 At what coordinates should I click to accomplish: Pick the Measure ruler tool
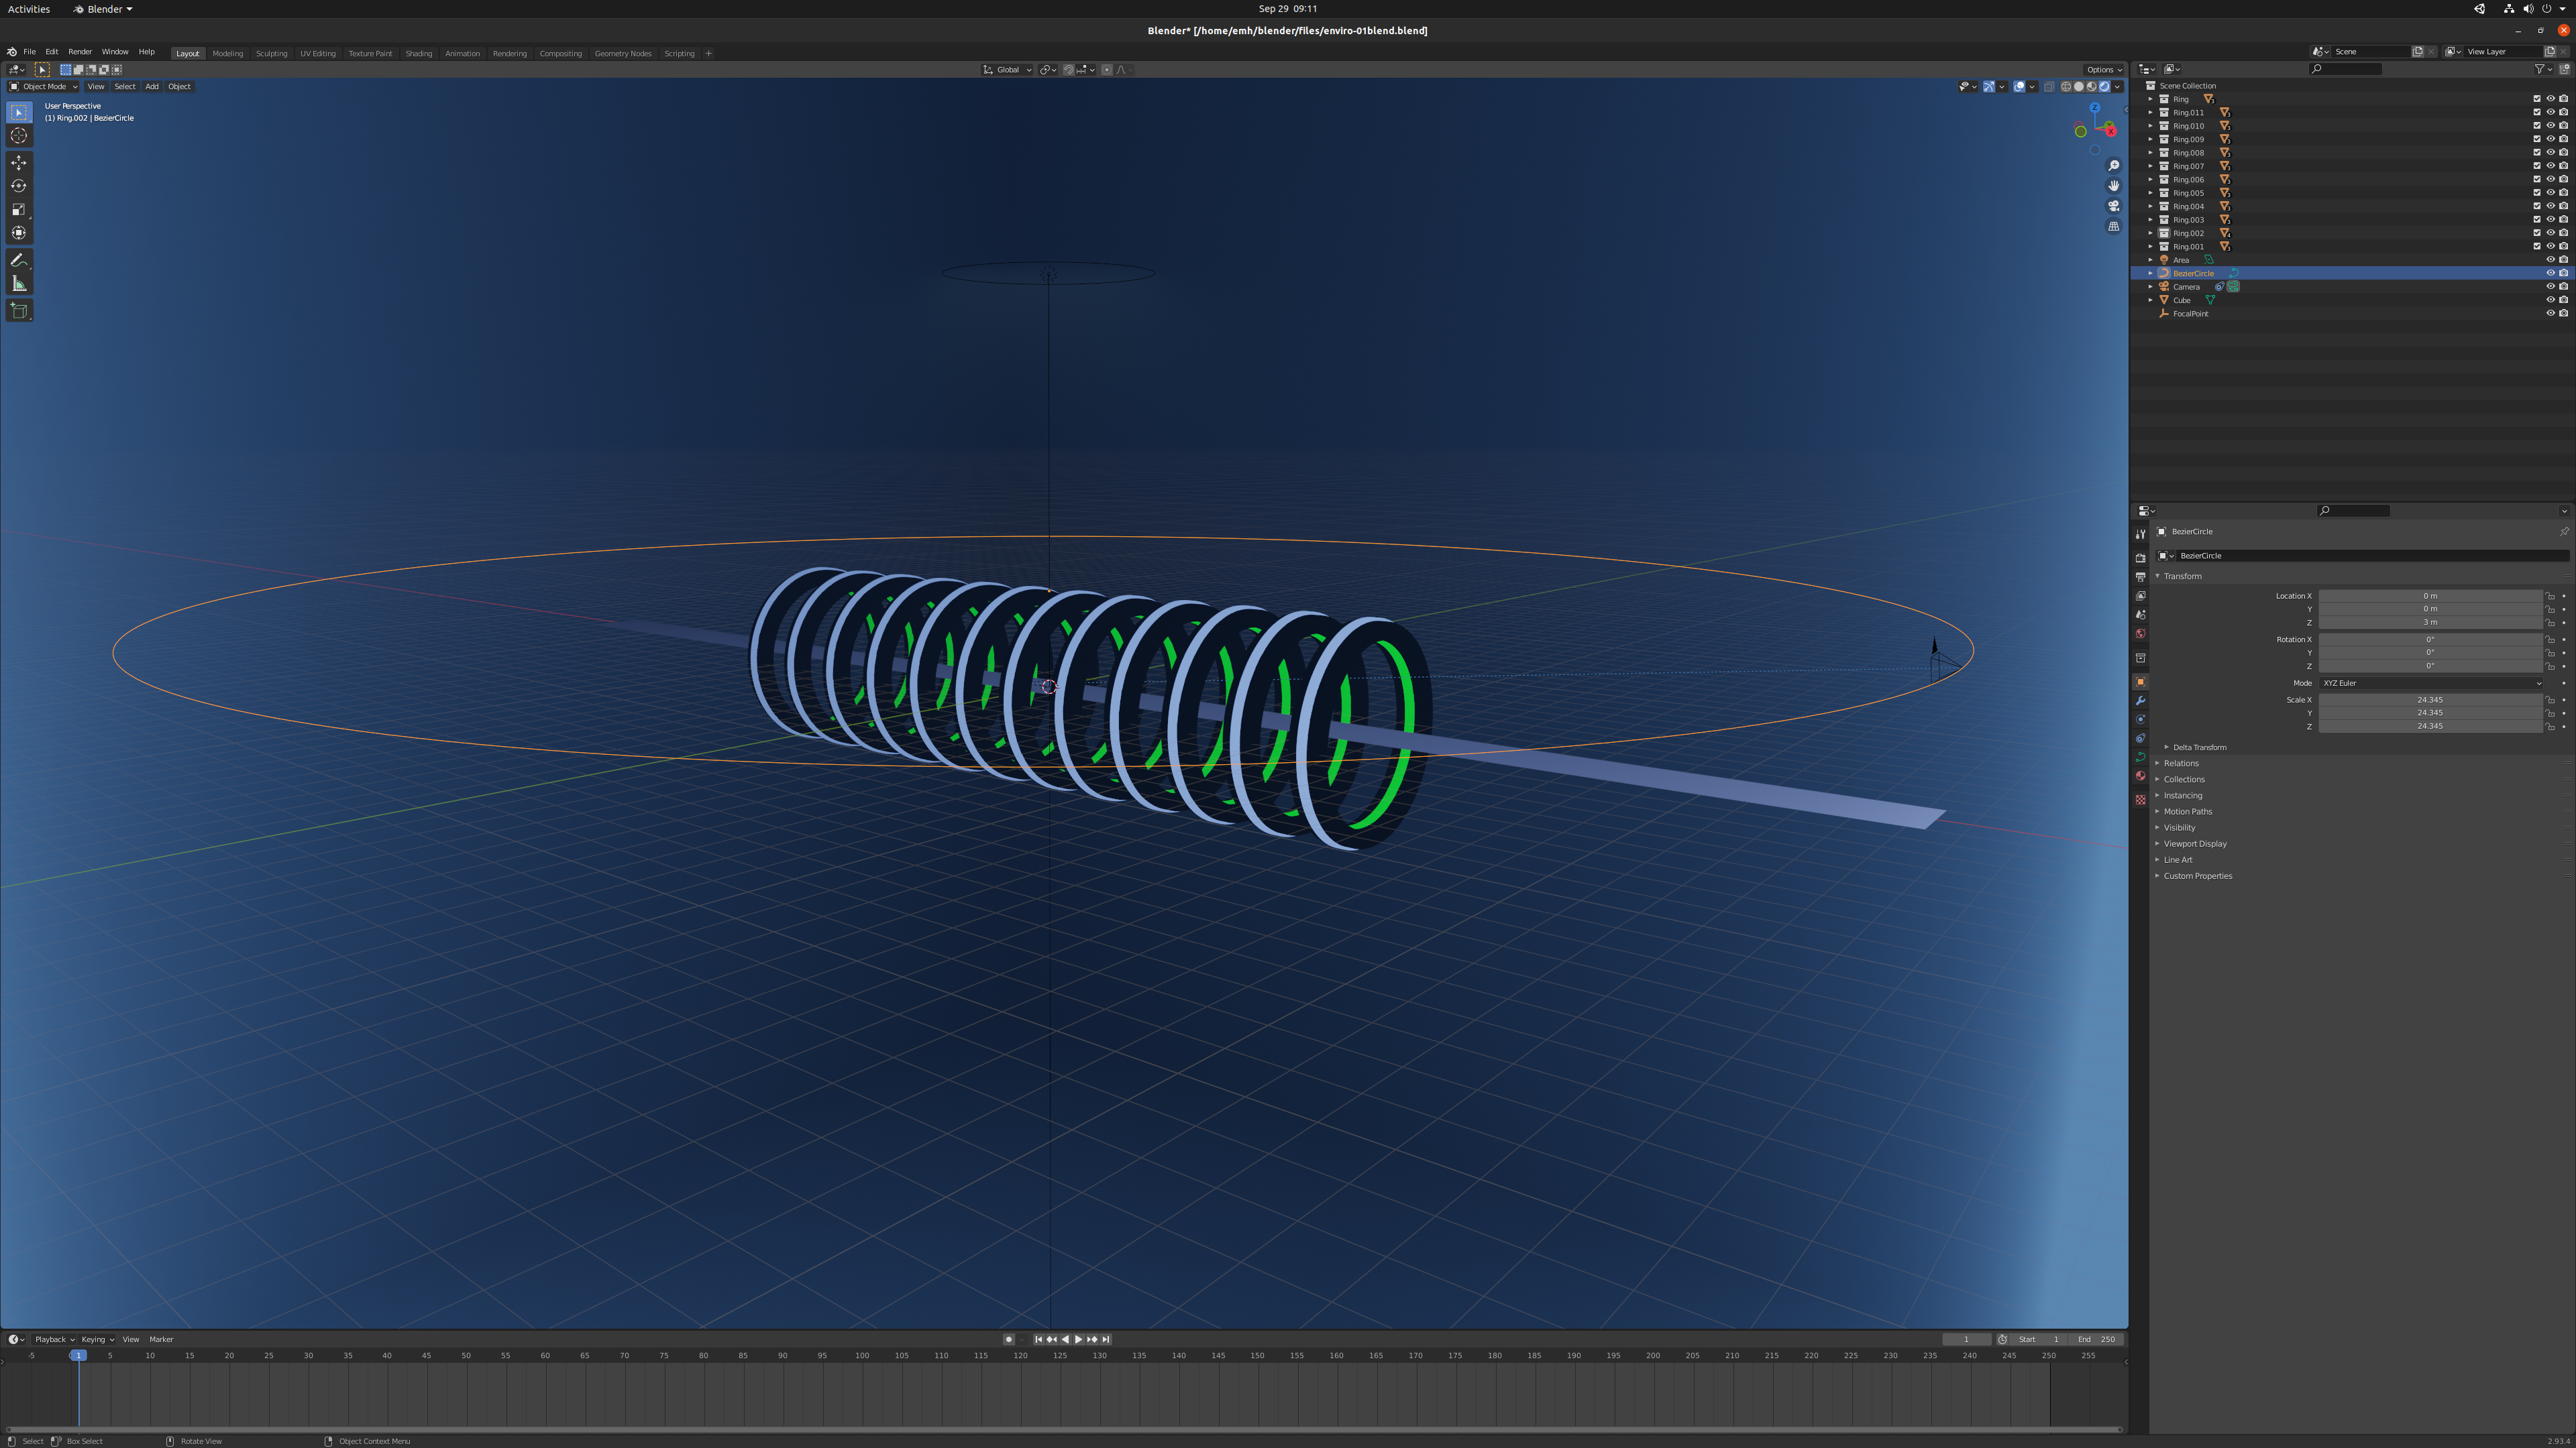click(x=19, y=284)
